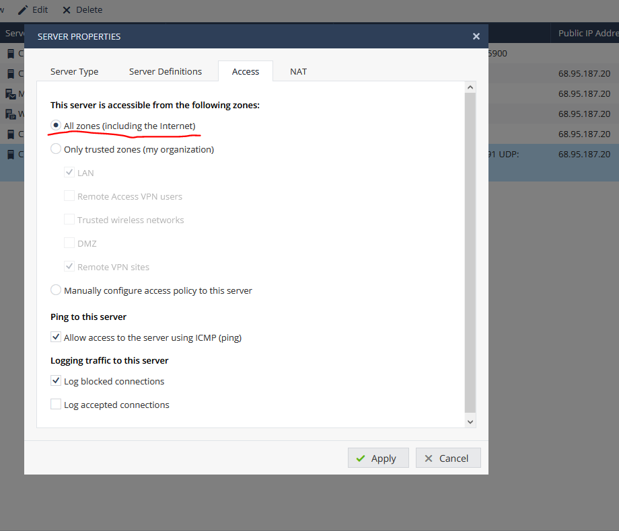Click the pencil Edit icon in toolbar
Image resolution: width=619 pixels, height=531 pixels.
pyautogui.click(x=23, y=10)
